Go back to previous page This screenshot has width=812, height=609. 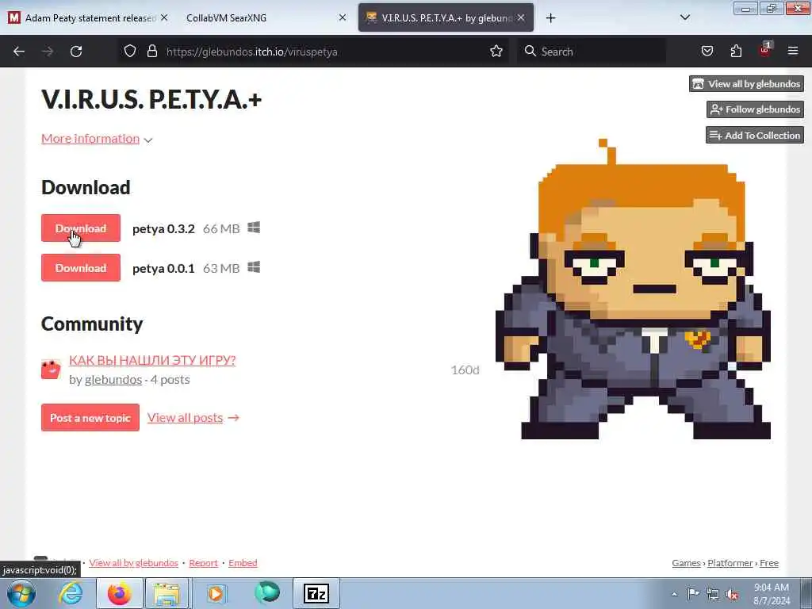[19, 52]
